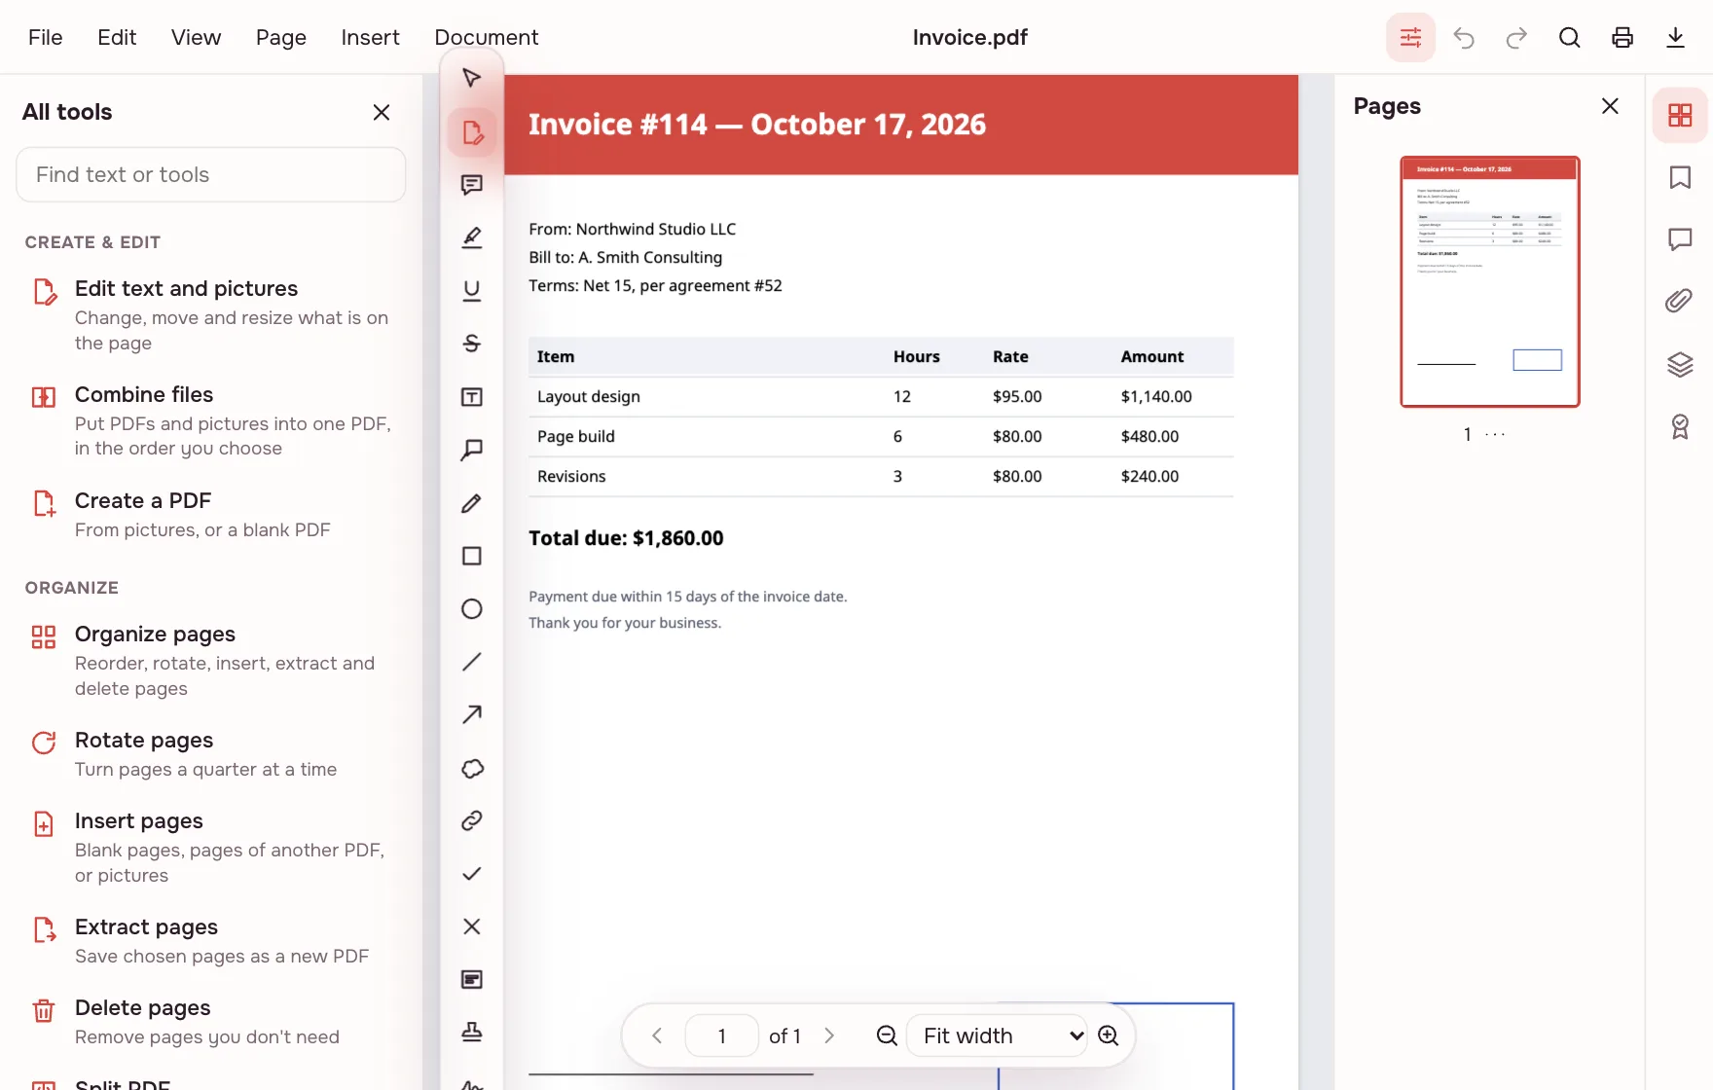Screen dimensions: 1713x1090
Task: Choose Combine files from tools list
Action: pyautogui.click(x=211, y=420)
